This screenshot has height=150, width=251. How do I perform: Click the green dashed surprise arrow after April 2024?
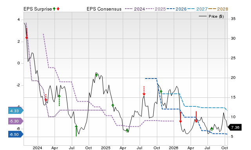(59, 100)
